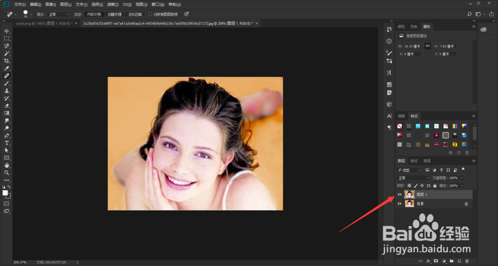The width and height of the screenshot is (498, 266).
Task: Open the 模式 正常 dropdown in options bar
Action: point(58,14)
